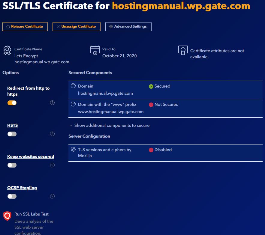Click the Unassign Certificate button
The height and width of the screenshot is (235, 265).
click(76, 26)
